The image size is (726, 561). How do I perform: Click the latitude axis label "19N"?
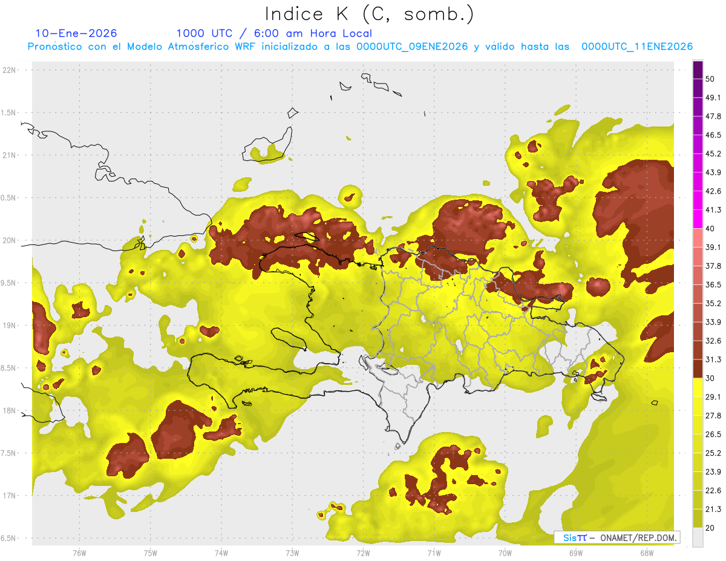tap(9, 326)
